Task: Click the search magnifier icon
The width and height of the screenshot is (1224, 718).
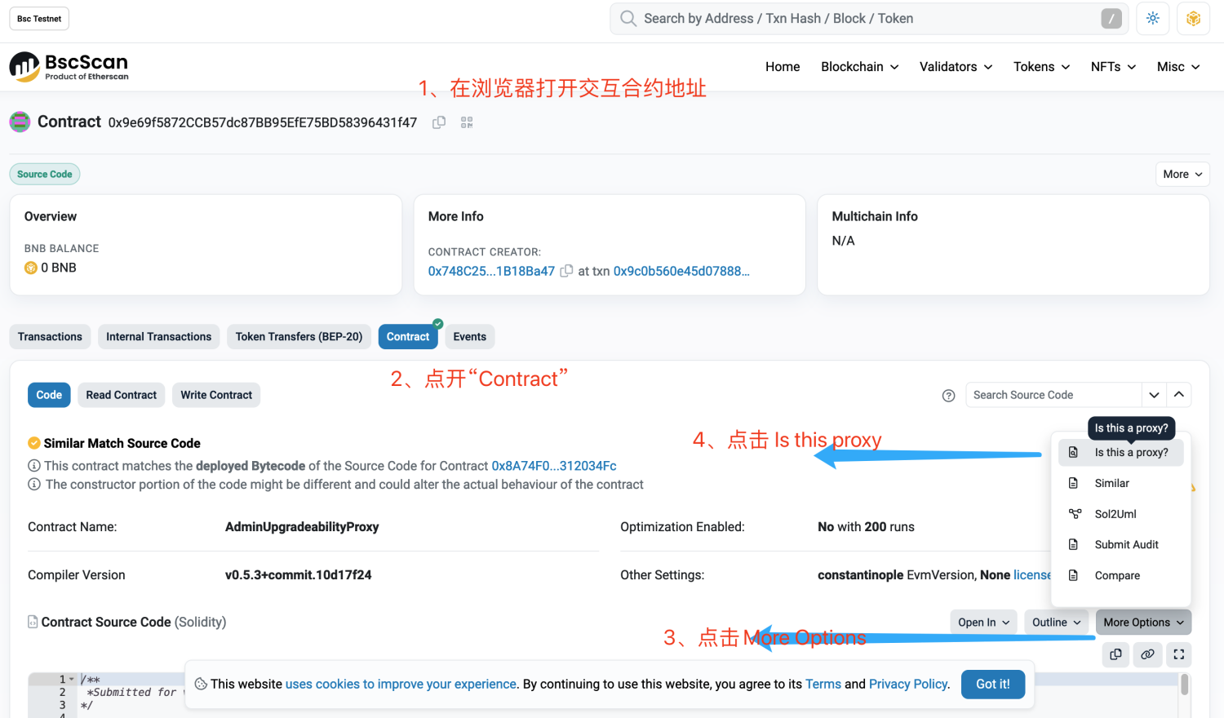Action: tap(628, 19)
